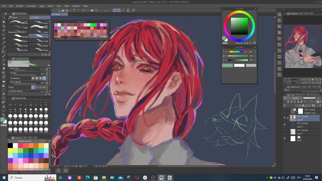Click the Undo arrow in command bar

(x=74, y=10)
